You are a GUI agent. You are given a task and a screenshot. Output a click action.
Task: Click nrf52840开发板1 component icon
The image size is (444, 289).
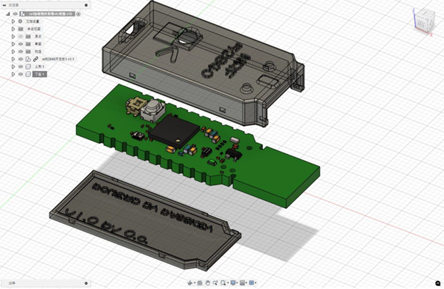pos(28,59)
